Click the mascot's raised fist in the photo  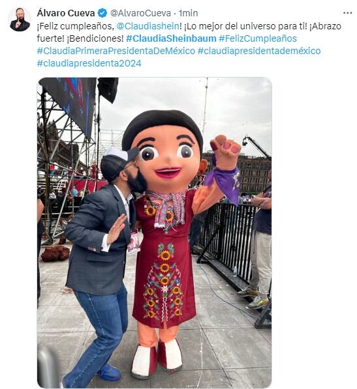click(x=225, y=151)
